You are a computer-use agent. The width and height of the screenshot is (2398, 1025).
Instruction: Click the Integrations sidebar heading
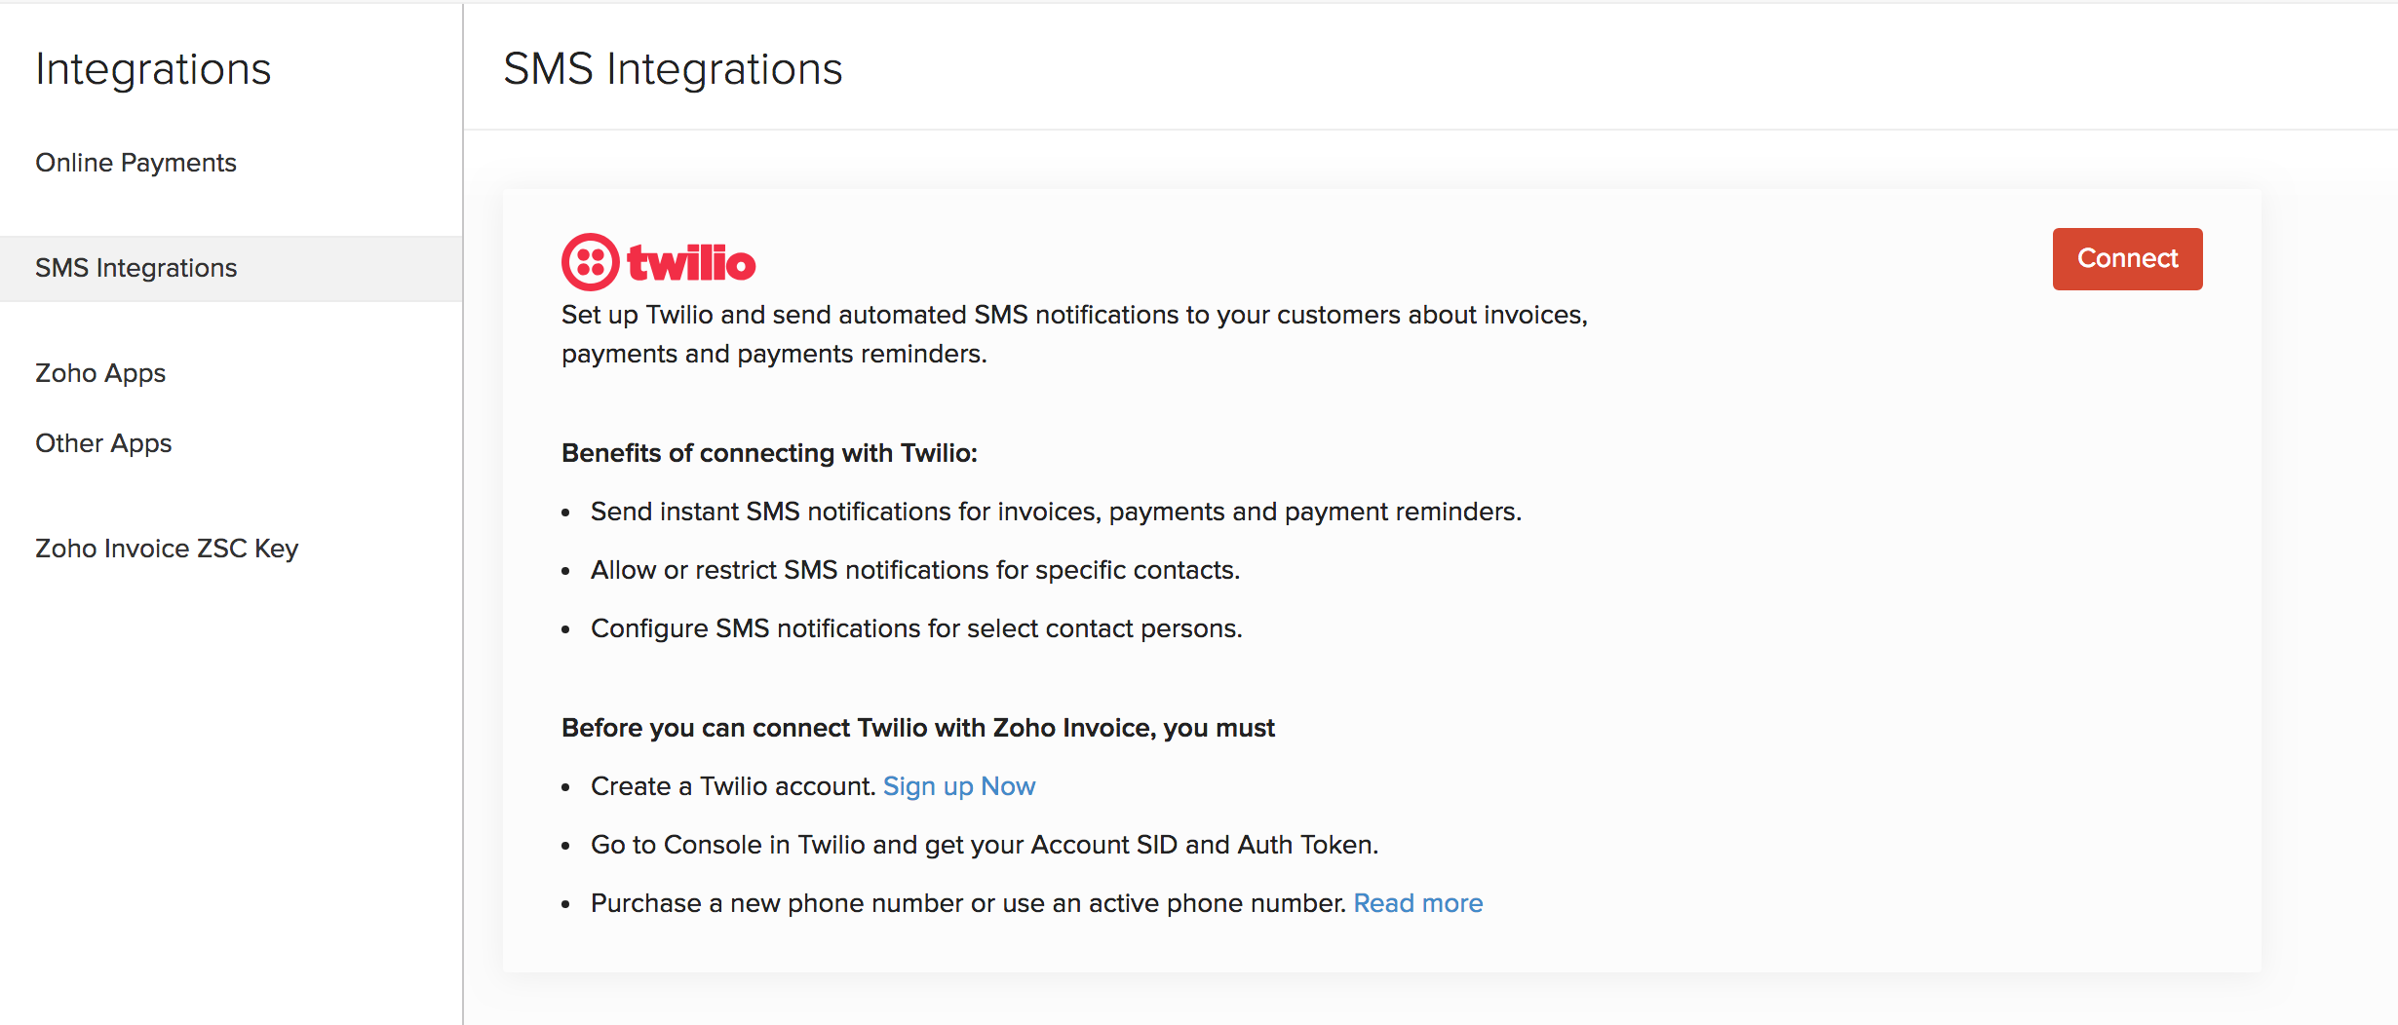(153, 69)
